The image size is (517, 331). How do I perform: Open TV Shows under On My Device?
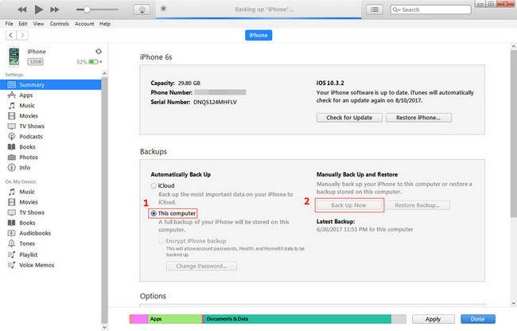click(32, 212)
